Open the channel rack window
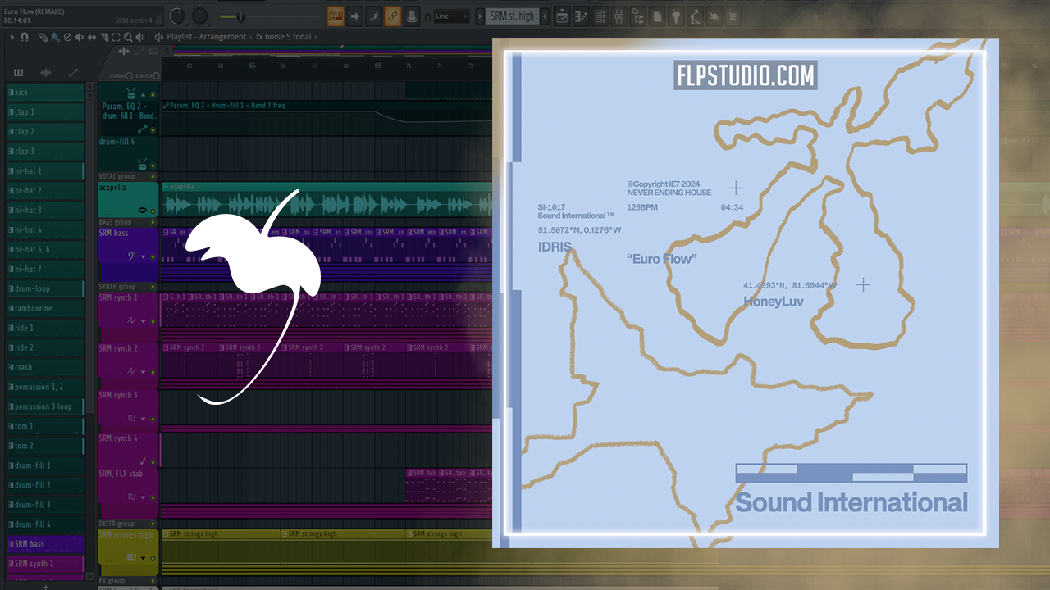 coord(600,16)
